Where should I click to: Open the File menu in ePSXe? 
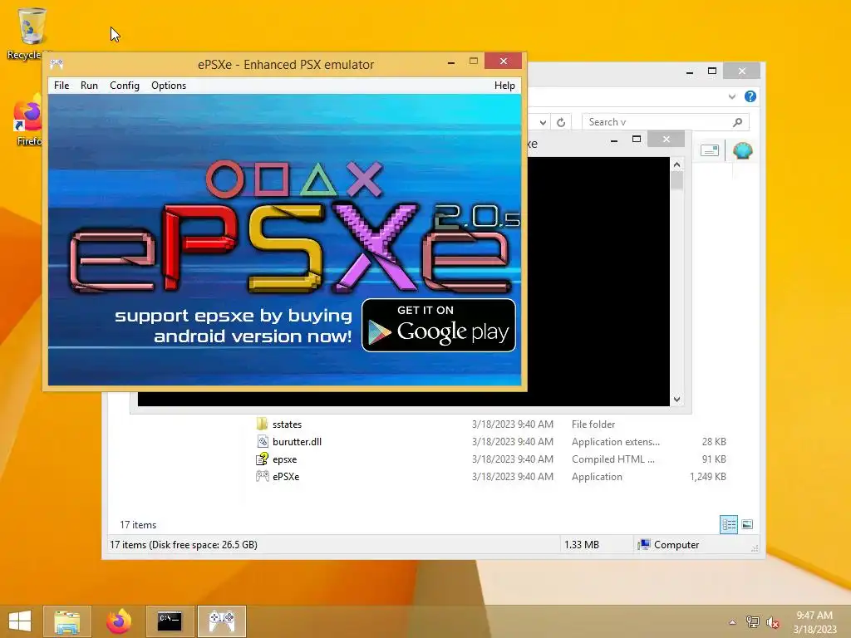[61, 86]
